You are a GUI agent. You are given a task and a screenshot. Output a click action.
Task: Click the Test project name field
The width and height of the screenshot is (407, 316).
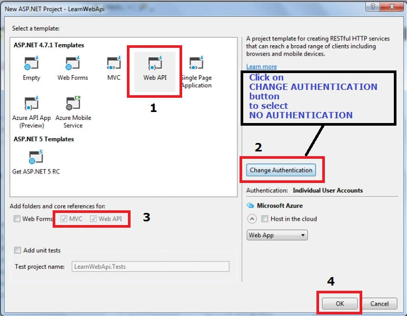[151, 267]
